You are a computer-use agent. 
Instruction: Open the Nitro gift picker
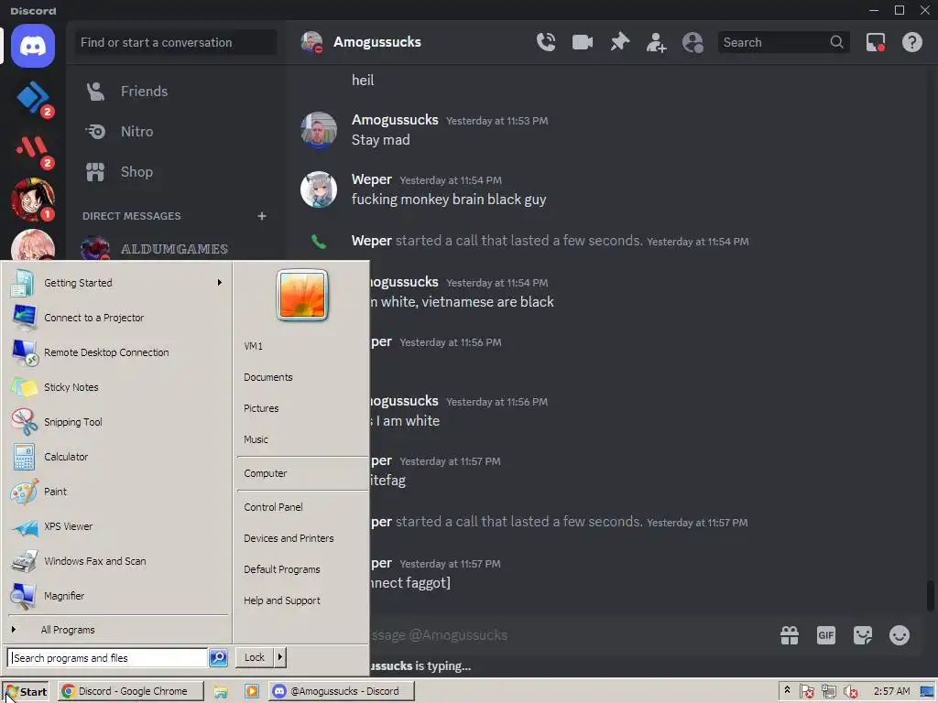[x=789, y=635]
